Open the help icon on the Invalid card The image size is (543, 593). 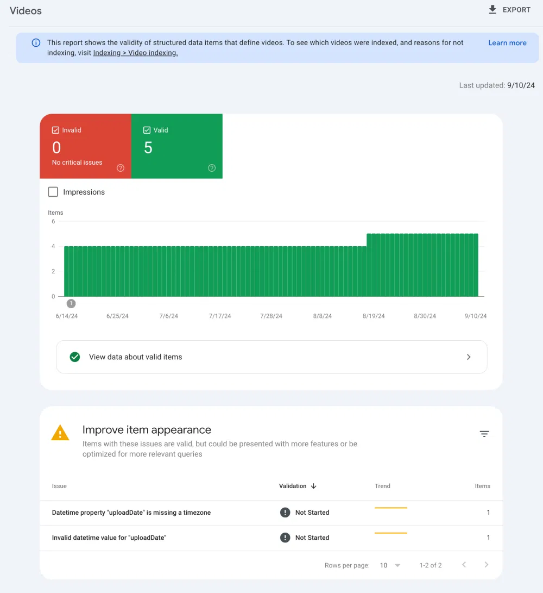[x=121, y=168]
